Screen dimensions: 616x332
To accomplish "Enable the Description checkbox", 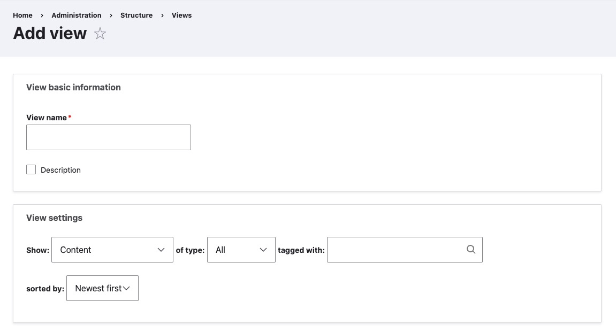I will pos(31,169).
